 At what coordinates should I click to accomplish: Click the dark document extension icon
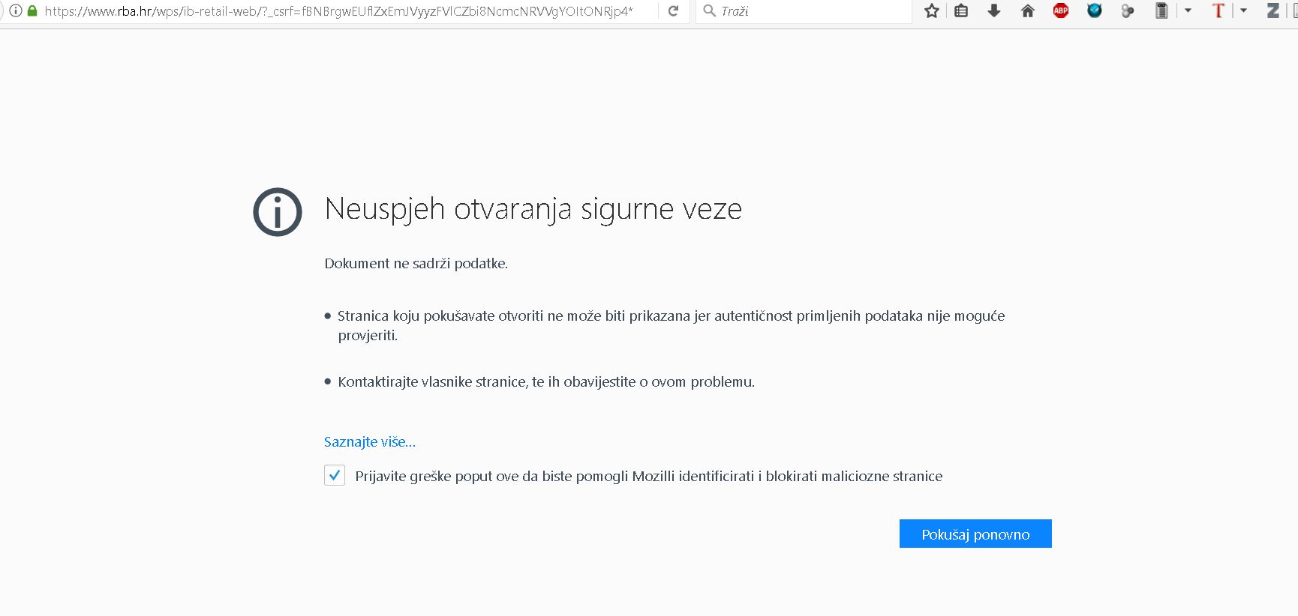click(1161, 11)
